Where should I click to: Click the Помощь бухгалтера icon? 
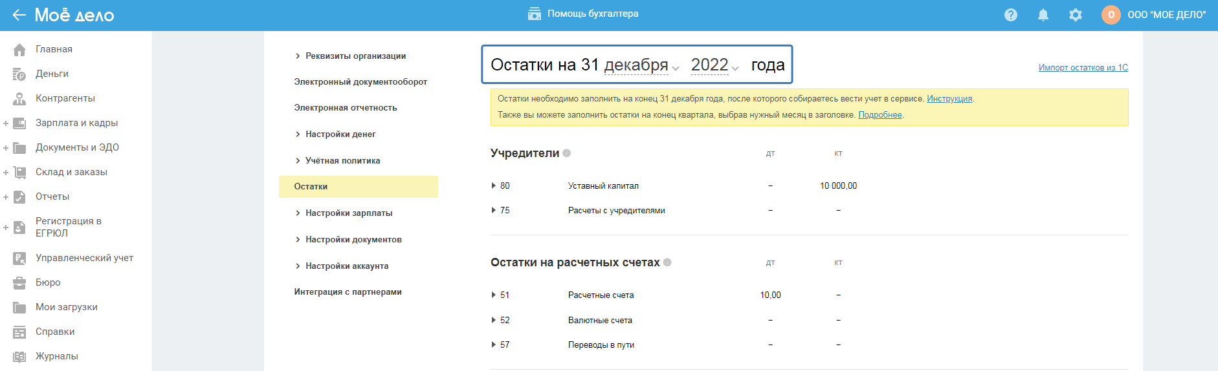535,14
